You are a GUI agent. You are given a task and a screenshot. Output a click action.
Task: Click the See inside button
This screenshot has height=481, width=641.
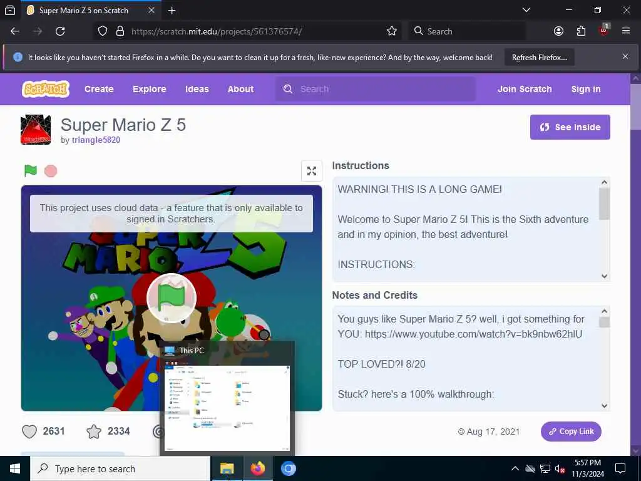pos(570,127)
